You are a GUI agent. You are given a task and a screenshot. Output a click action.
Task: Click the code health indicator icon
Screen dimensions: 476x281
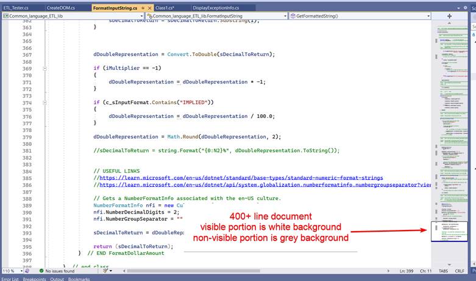pos(27,271)
